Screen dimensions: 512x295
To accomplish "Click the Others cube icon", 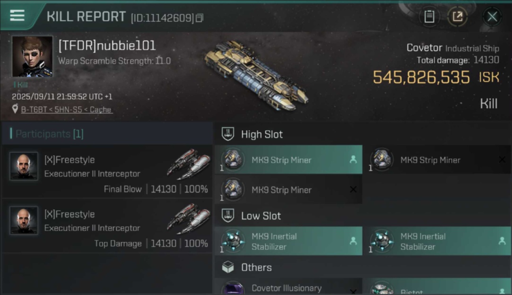I will coord(228,267).
